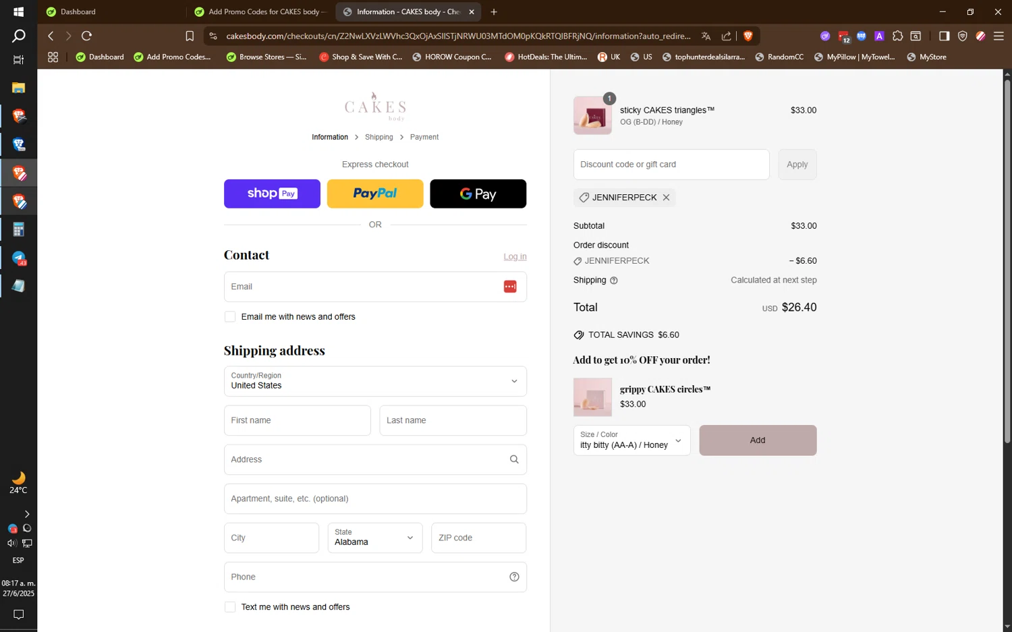Add grippy CAKES circles to order
This screenshot has height=632, width=1012.
758,440
